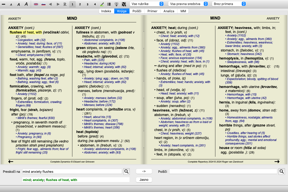Image resolution: width=288 pixels, height=192 pixels.
Task: Click the Slovenian flag icon
Action: pyautogui.click(x=43, y=4)
